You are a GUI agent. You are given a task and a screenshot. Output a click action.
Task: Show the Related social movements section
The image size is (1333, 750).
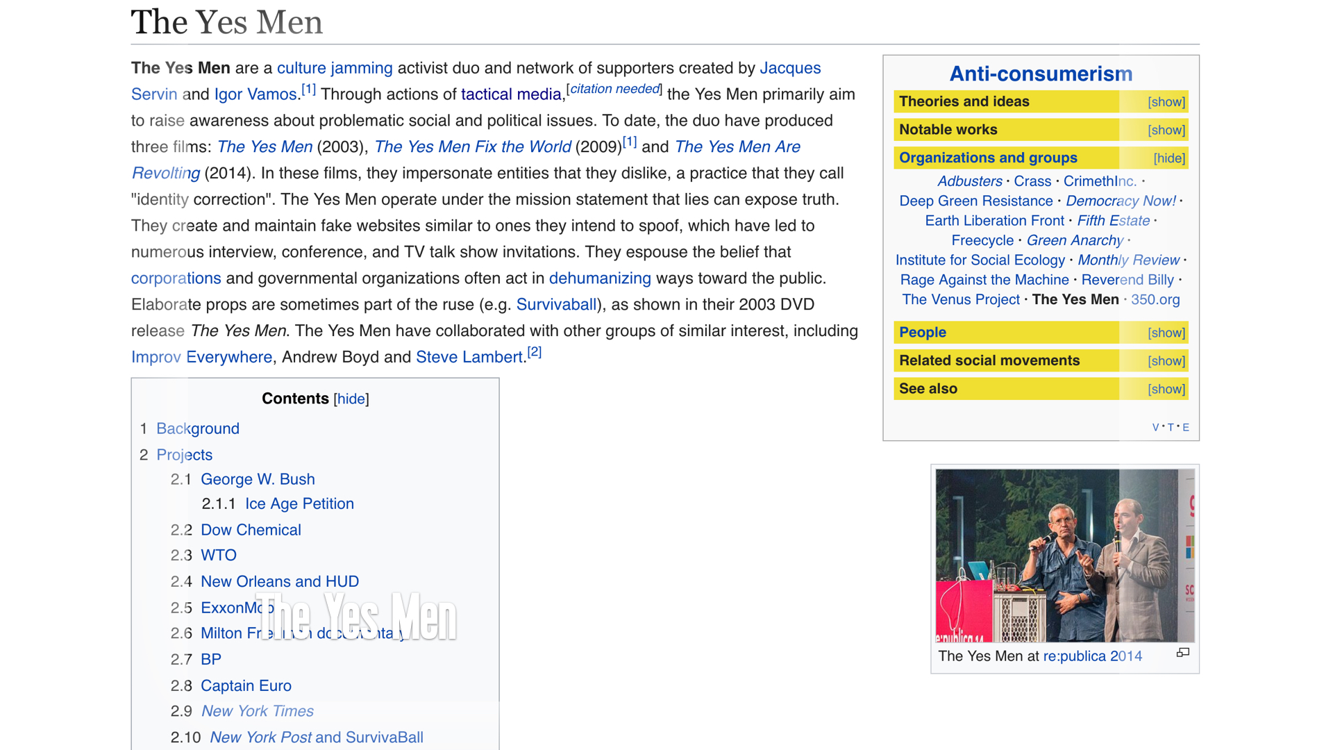pyautogui.click(x=1166, y=361)
